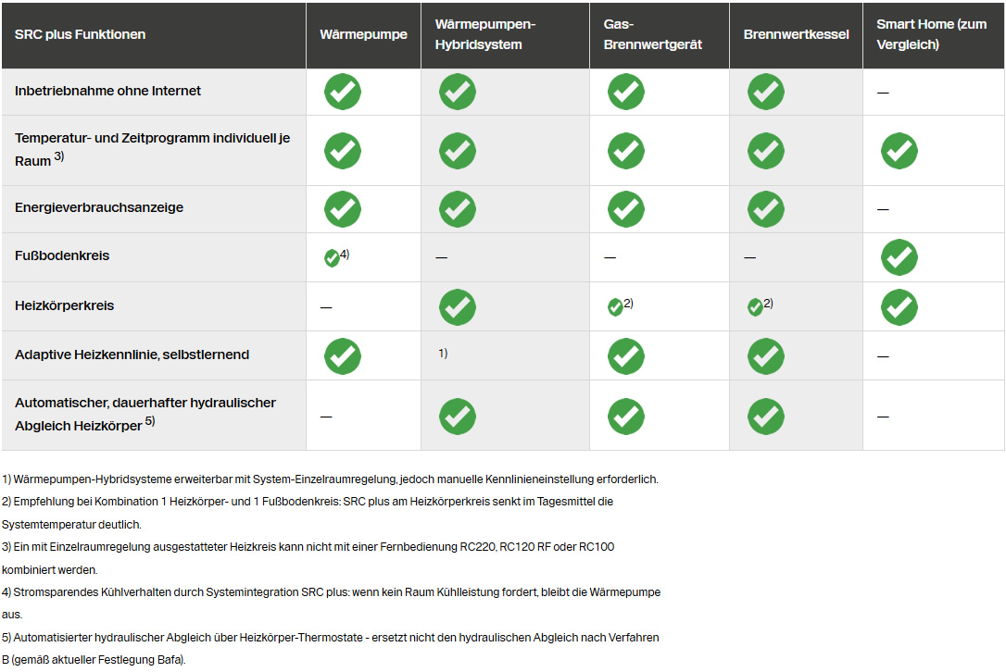Click the Smart Home (zum Vergleich) header
Viewport: 1006px width, 672px height.
click(x=931, y=35)
